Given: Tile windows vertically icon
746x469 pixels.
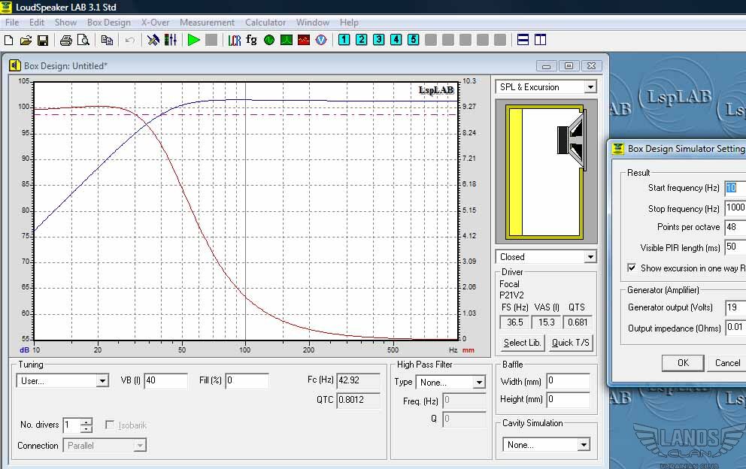Looking at the screenshot, I should coord(541,40).
